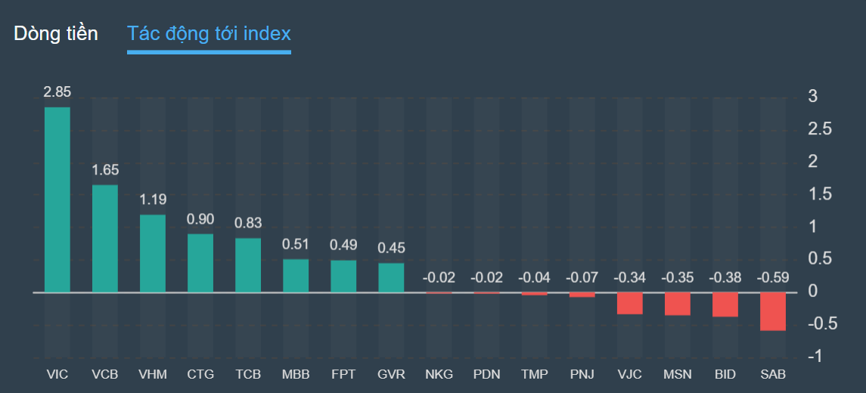
Task: Click the red SAB bar
Action: point(773,311)
